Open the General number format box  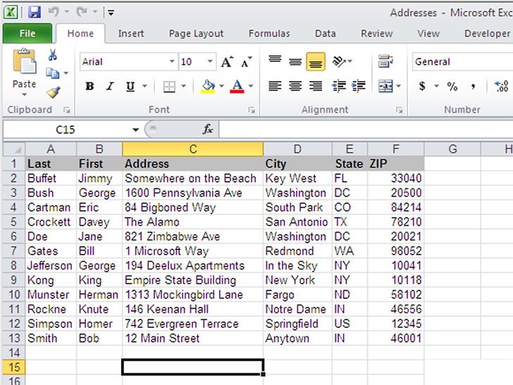[462, 61]
